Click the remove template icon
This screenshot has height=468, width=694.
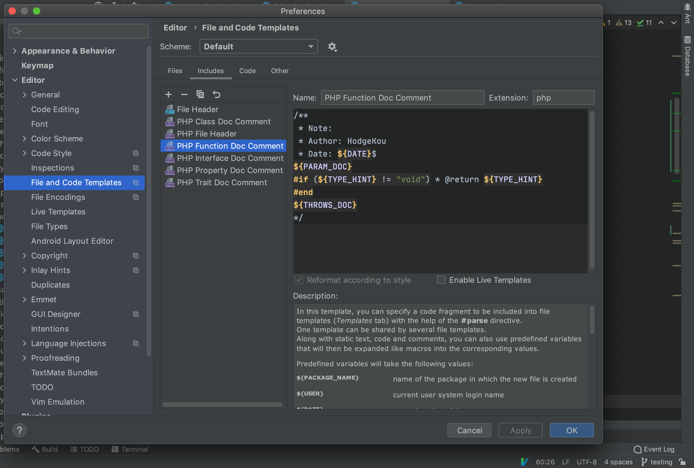[x=184, y=94]
